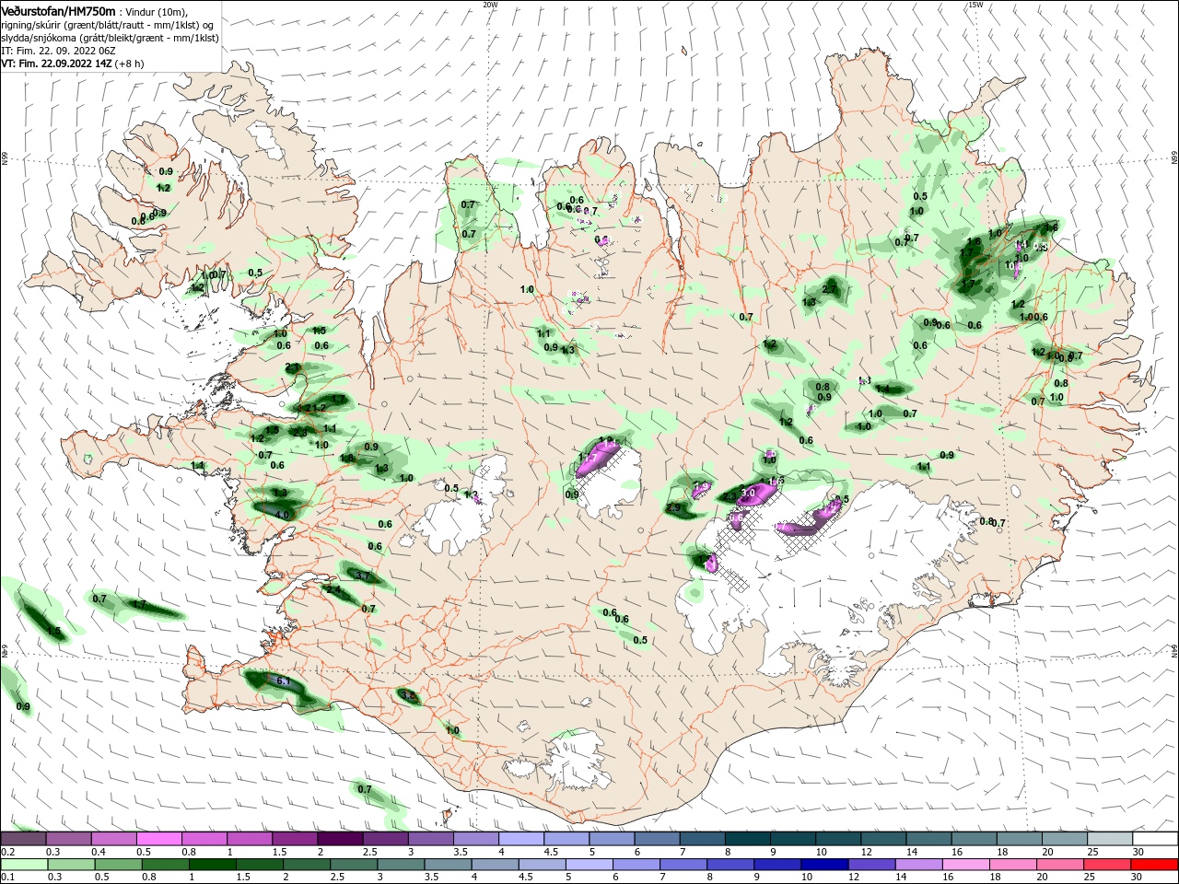Screen dimensions: 1179x884
Task: Select the white top-row swatch after 30
Action: point(1156,839)
